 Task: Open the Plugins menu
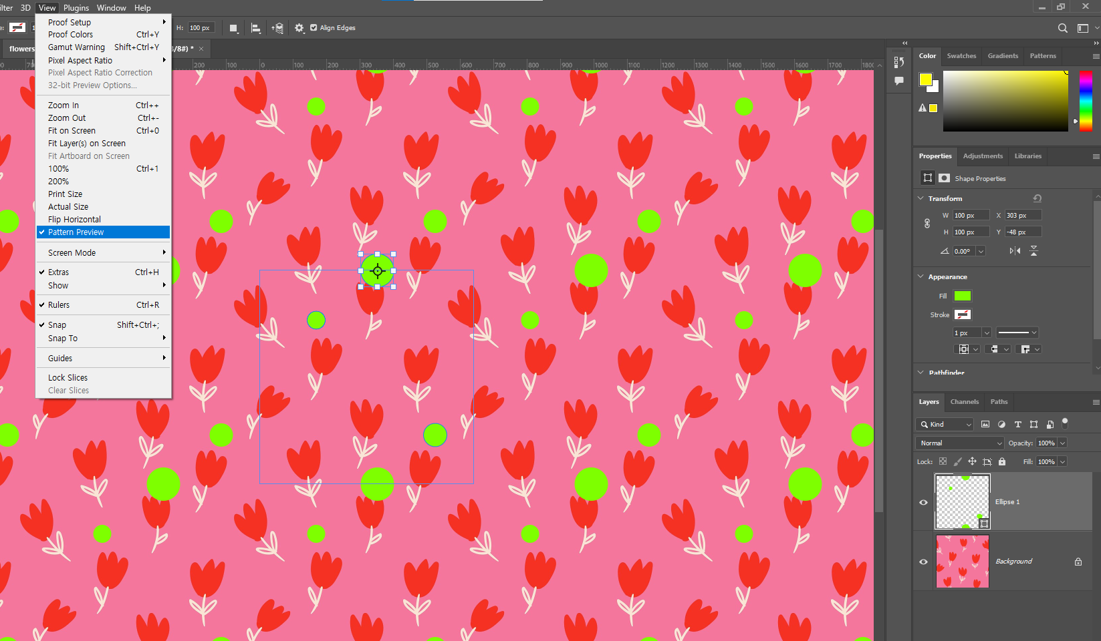pyautogui.click(x=76, y=8)
